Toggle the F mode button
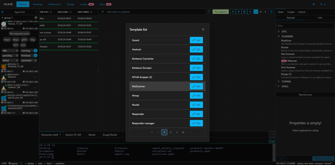This screenshot has height=165, width=335. pos(265,12)
